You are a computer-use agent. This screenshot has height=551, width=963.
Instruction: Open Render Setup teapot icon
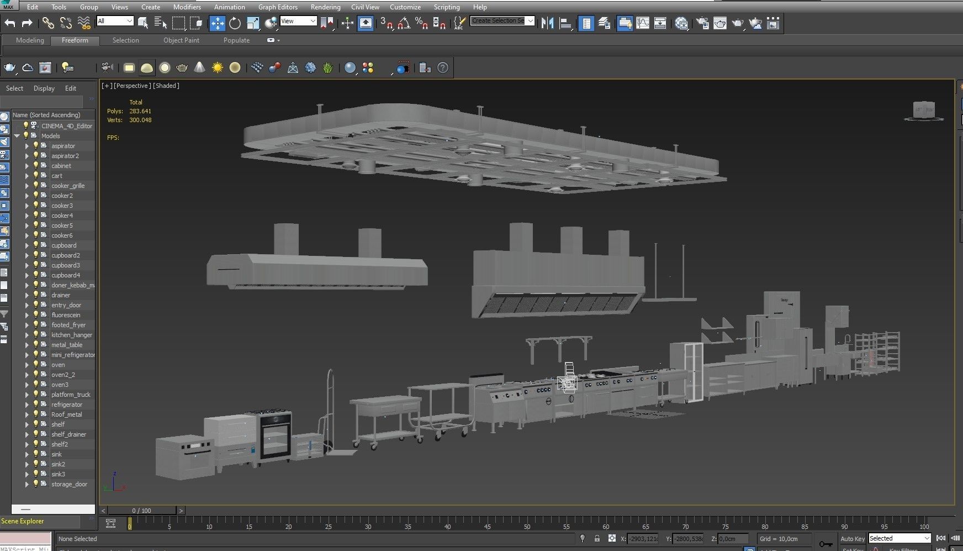click(702, 23)
